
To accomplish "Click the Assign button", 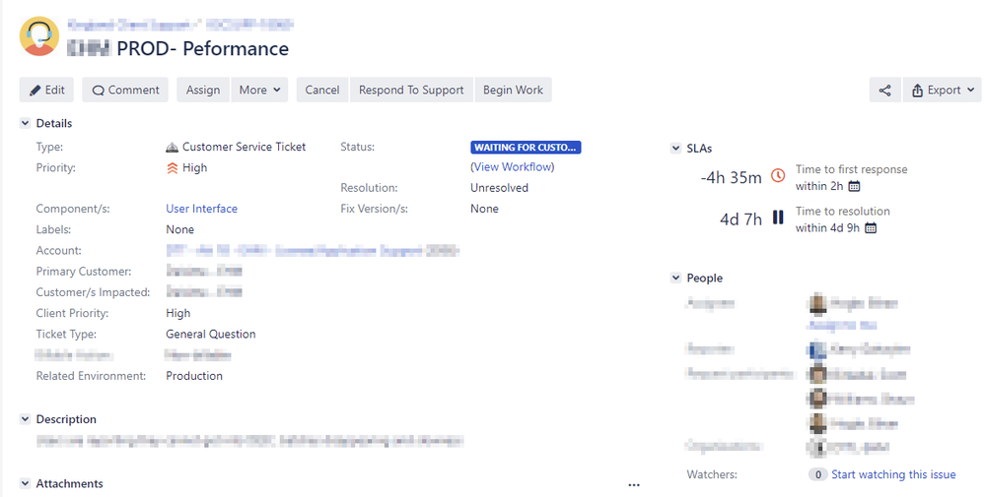I will coord(203,91).
